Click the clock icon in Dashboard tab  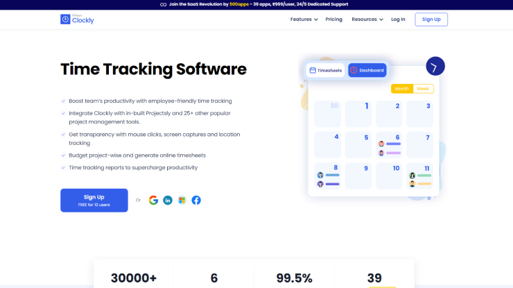354,70
